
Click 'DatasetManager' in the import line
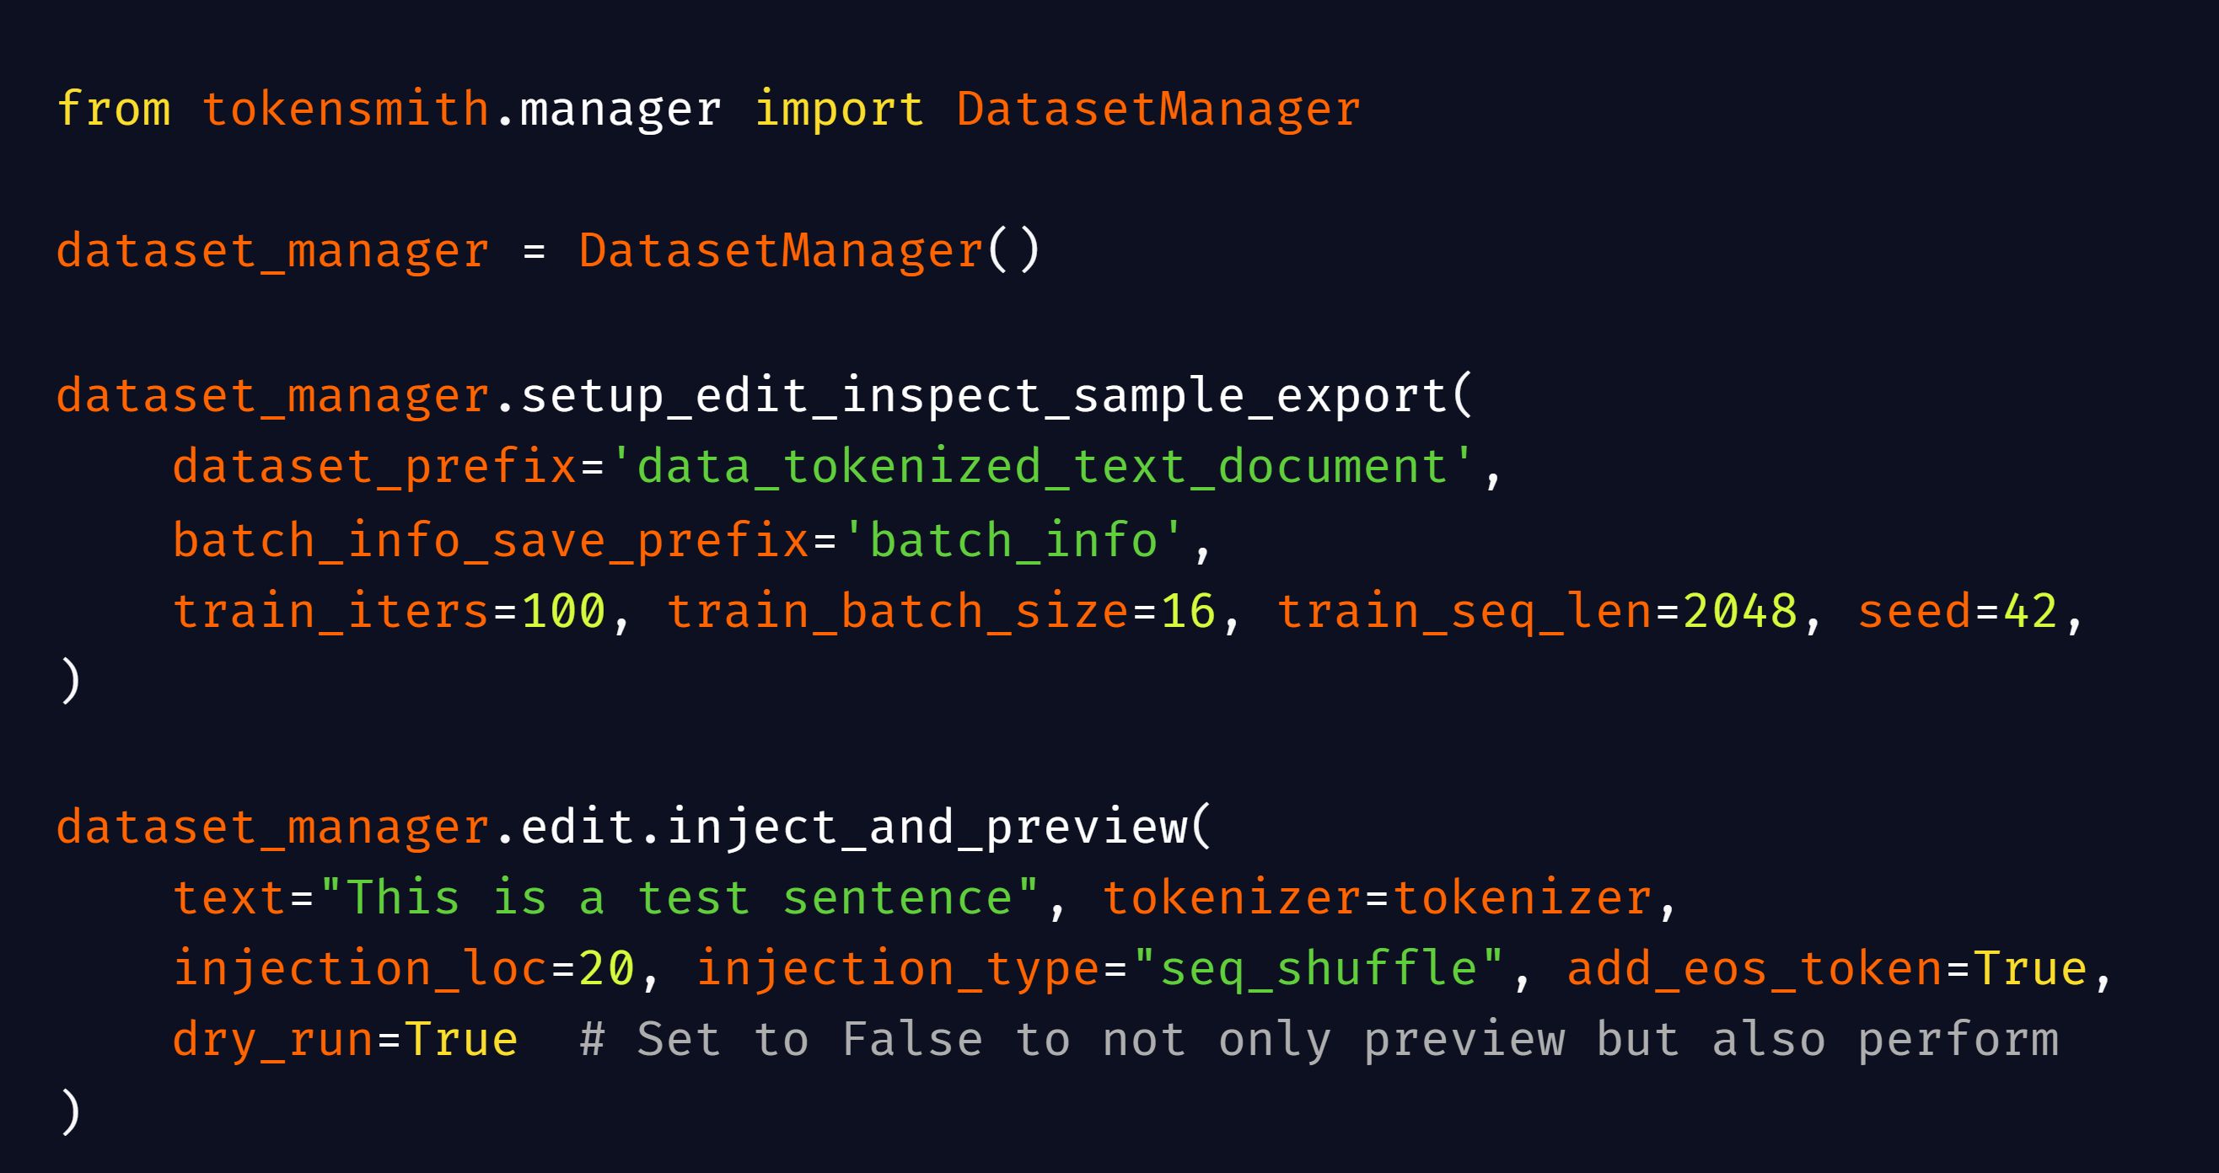tap(1158, 110)
